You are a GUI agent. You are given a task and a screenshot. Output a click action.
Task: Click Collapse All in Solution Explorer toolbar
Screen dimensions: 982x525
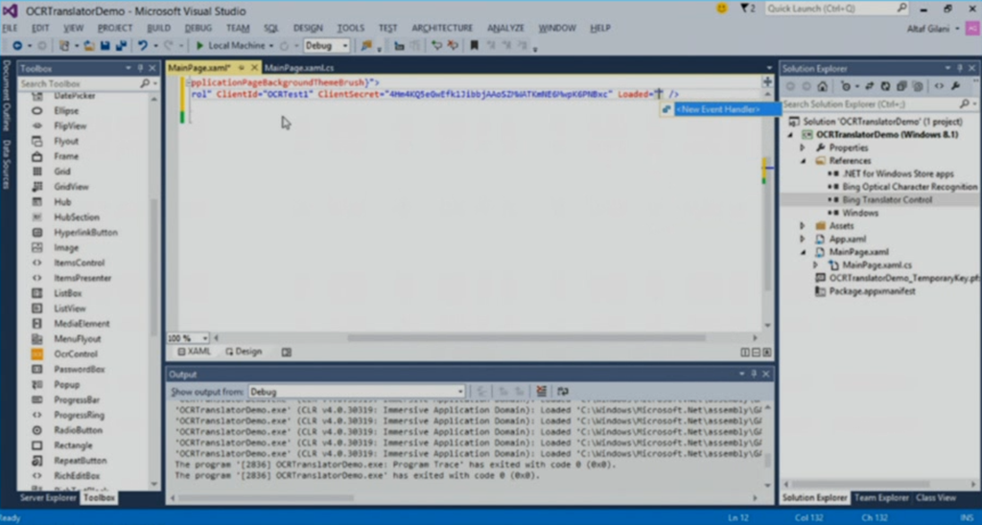click(901, 86)
